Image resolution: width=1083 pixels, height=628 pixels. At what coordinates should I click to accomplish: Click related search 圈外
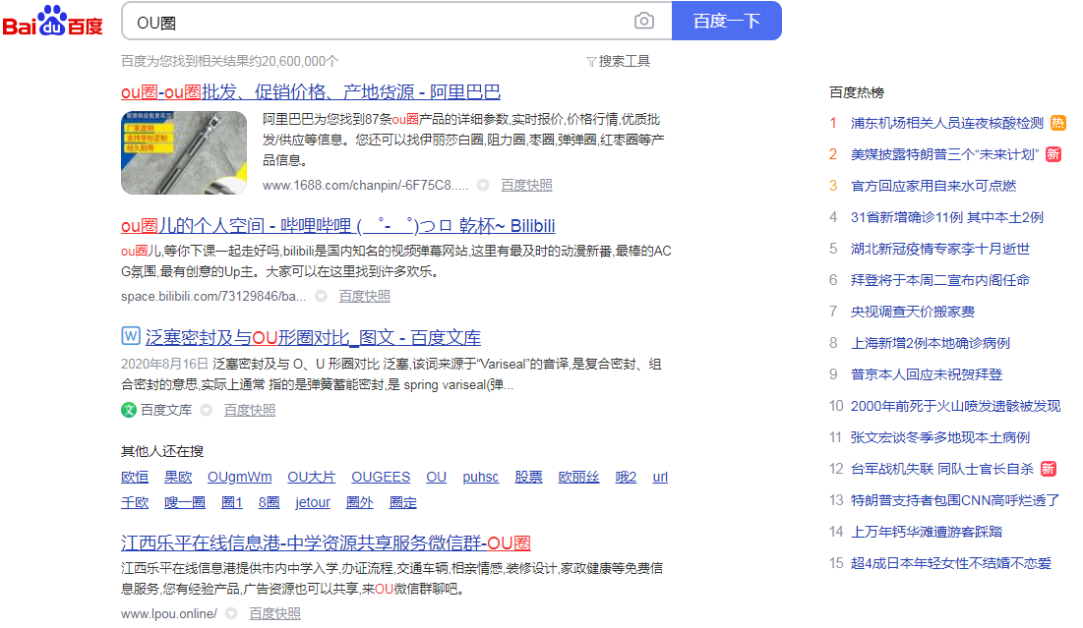(360, 502)
